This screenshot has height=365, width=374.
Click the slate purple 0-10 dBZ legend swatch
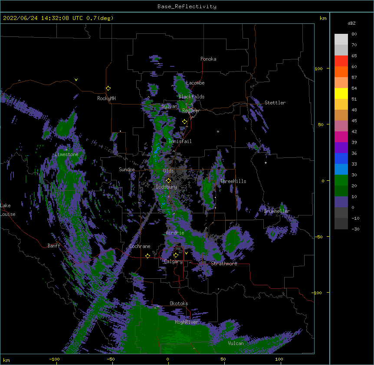point(341,202)
